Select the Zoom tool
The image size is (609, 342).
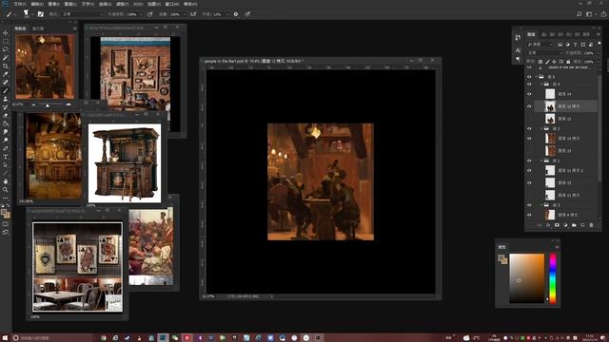click(6, 190)
